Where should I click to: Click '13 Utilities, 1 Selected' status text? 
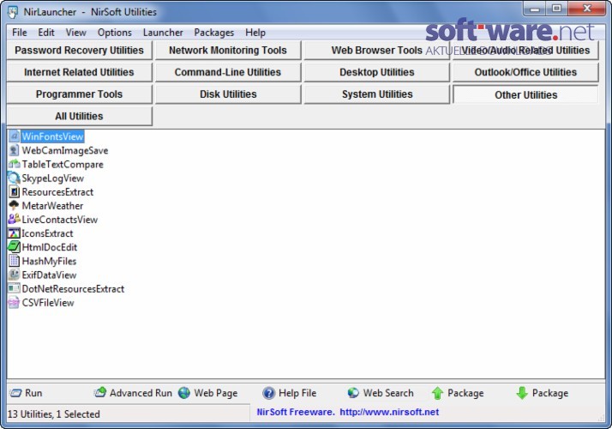pyautogui.click(x=53, y=414)
